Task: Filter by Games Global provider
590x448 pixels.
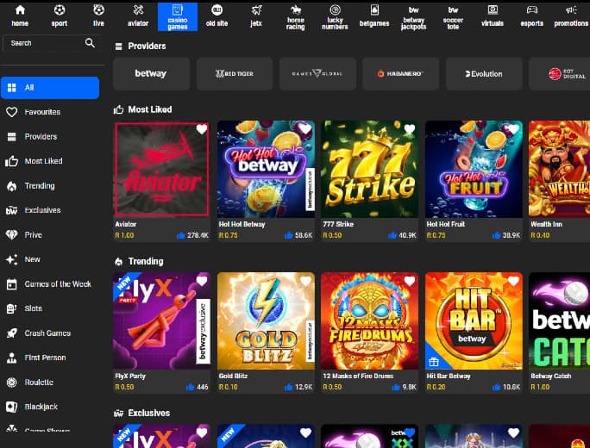Action: click(x=317, y=74)
